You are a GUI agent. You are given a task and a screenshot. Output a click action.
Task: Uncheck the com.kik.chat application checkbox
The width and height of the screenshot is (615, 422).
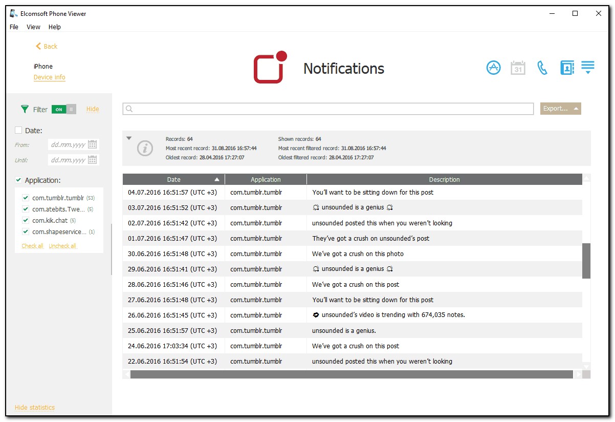point(26,220)
